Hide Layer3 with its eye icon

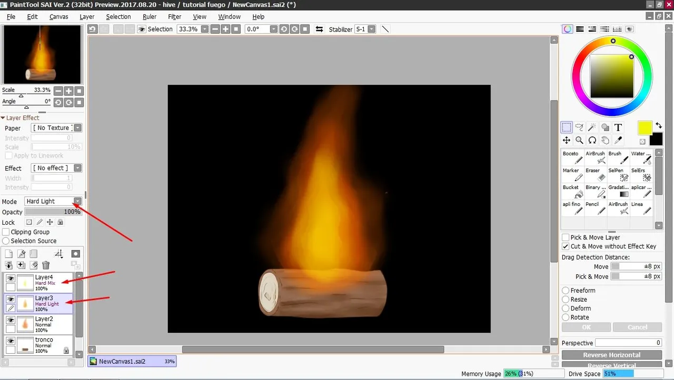[11, 299]
